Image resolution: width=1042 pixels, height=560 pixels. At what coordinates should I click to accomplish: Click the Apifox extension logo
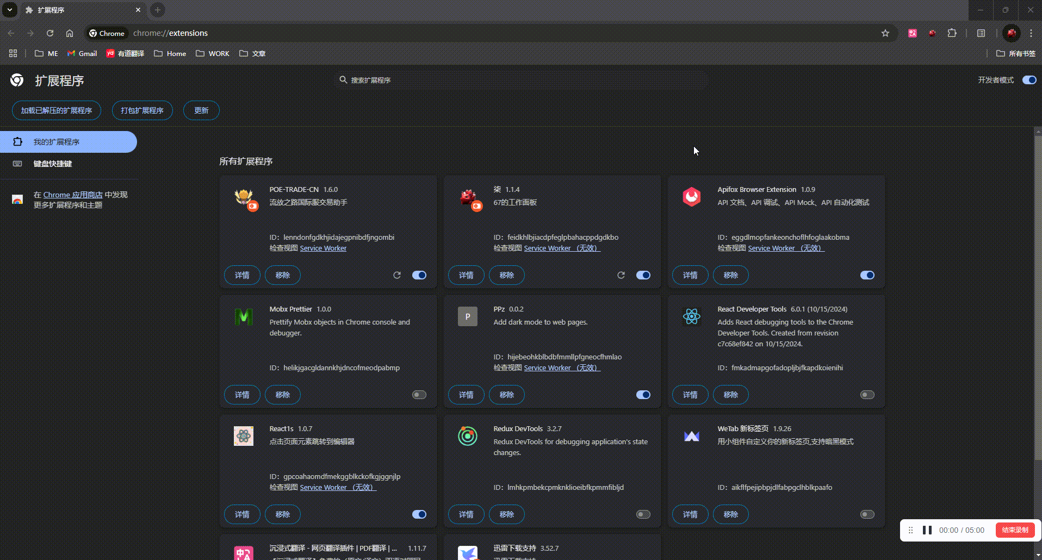(692, 197)
